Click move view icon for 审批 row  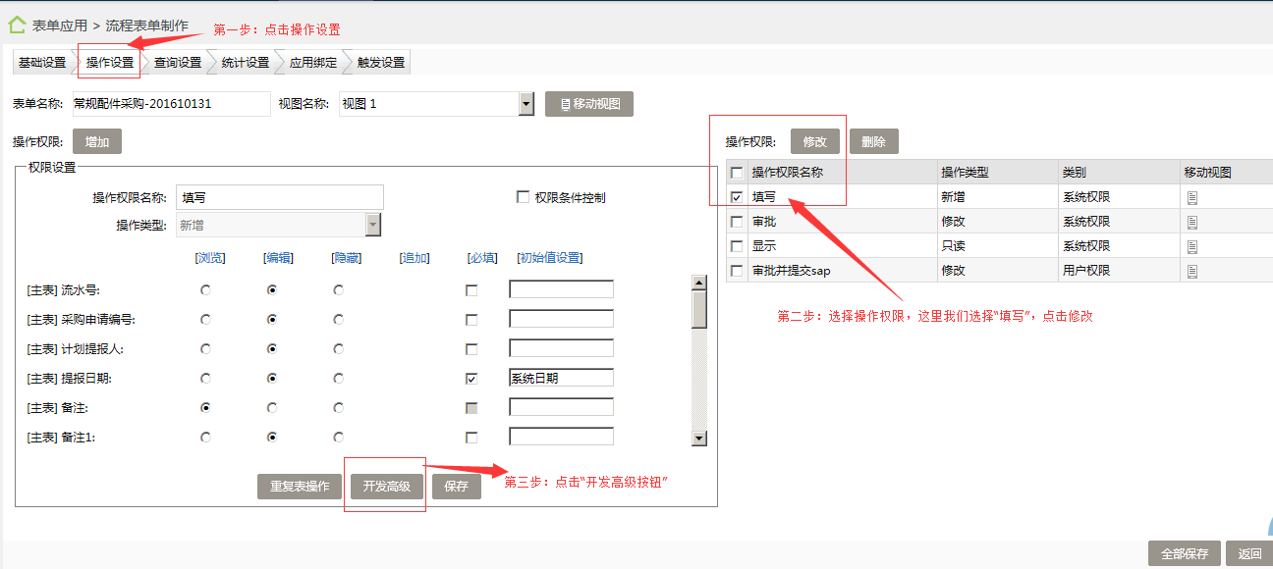tap(1192, 222)
